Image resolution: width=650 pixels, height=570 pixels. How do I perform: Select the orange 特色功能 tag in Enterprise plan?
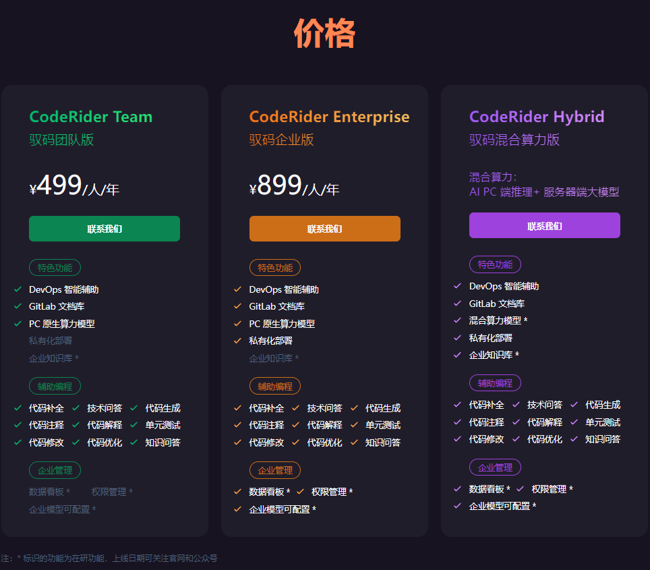tap(275, 268)
